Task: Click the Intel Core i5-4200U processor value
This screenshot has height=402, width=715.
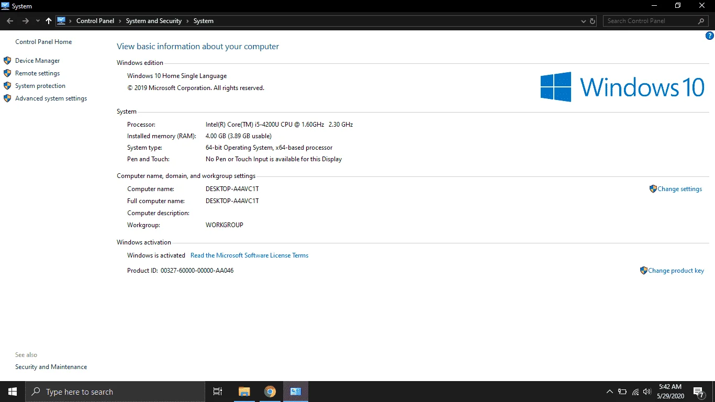Action: point(279,125)
